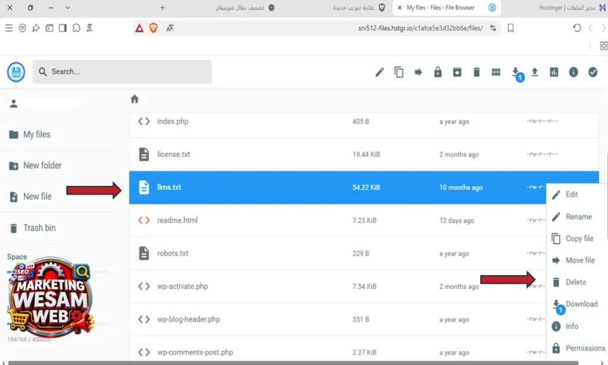Open My files in the sidebar

(x=30, y=134)
